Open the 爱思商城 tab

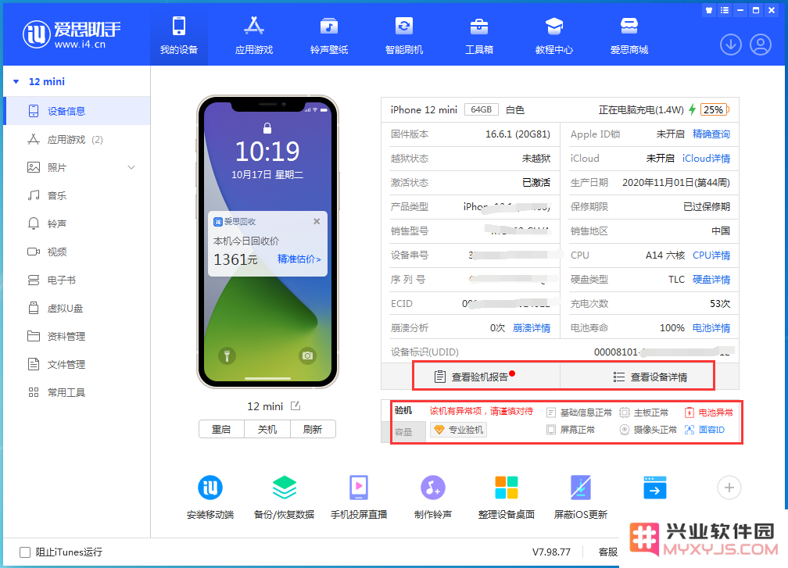(x=629, y=36)
